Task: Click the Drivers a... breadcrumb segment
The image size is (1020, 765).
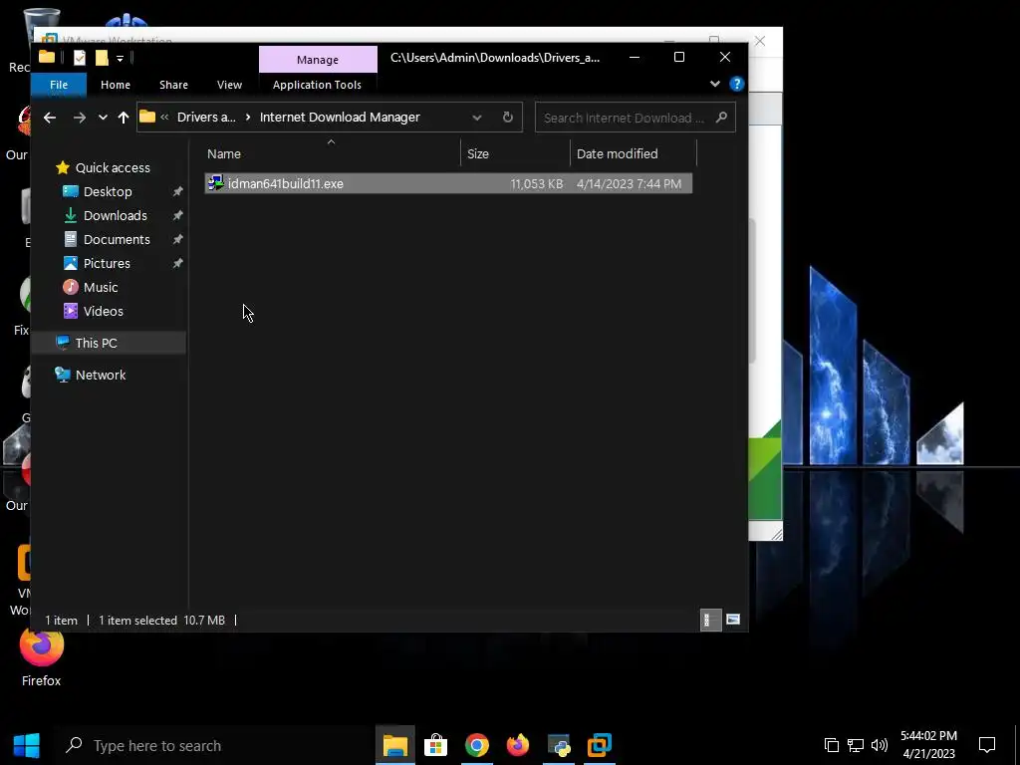Action: point(206,118)
